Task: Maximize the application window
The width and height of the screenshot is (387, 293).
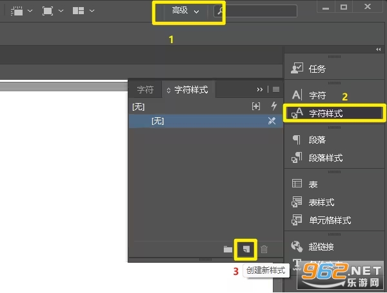Action: coord(344,7)
